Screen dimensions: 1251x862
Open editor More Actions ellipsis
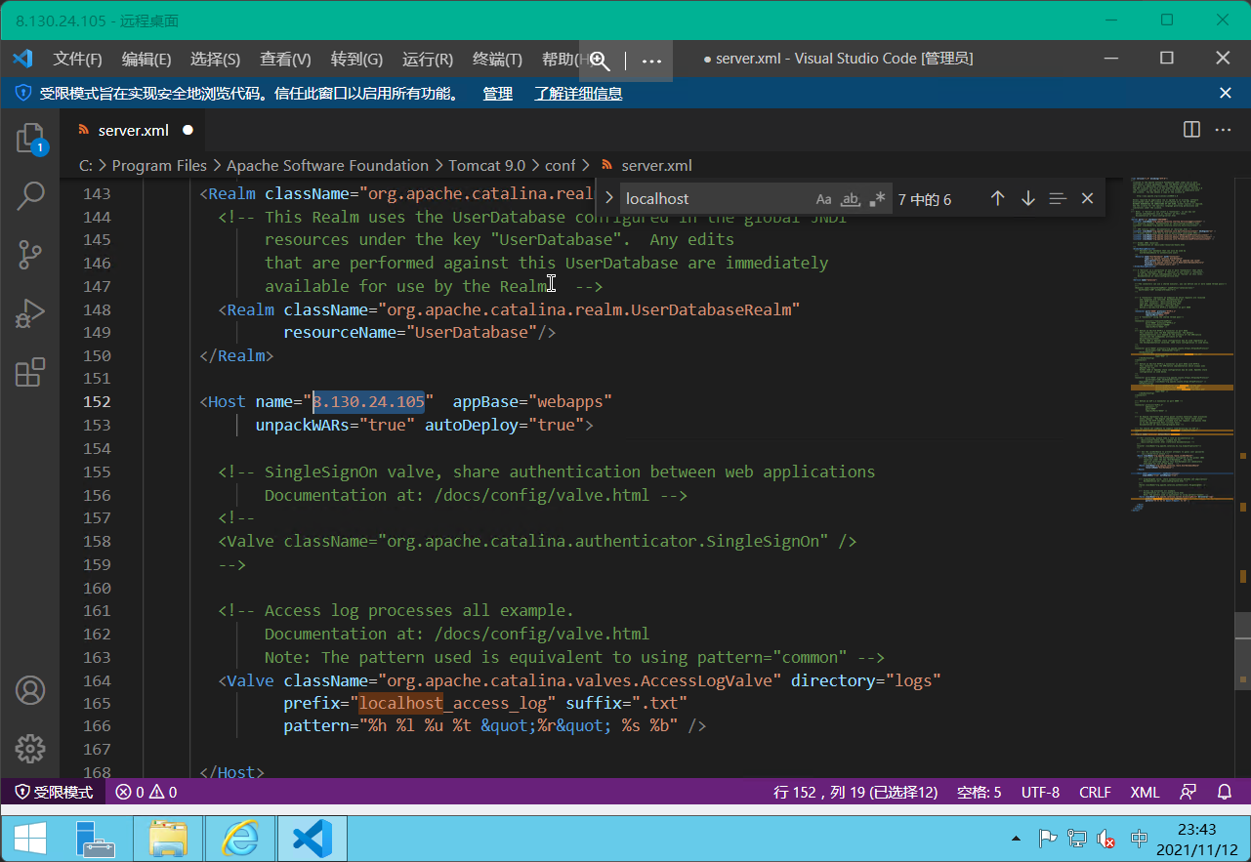click(1223, 130)
